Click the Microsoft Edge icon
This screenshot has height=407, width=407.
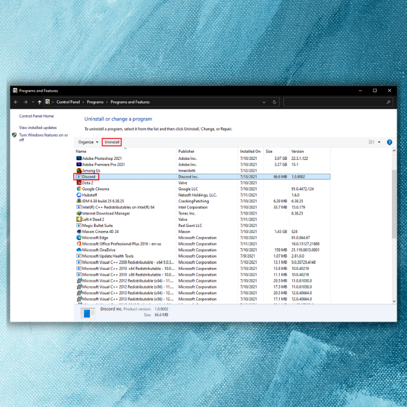coord(79,237)
